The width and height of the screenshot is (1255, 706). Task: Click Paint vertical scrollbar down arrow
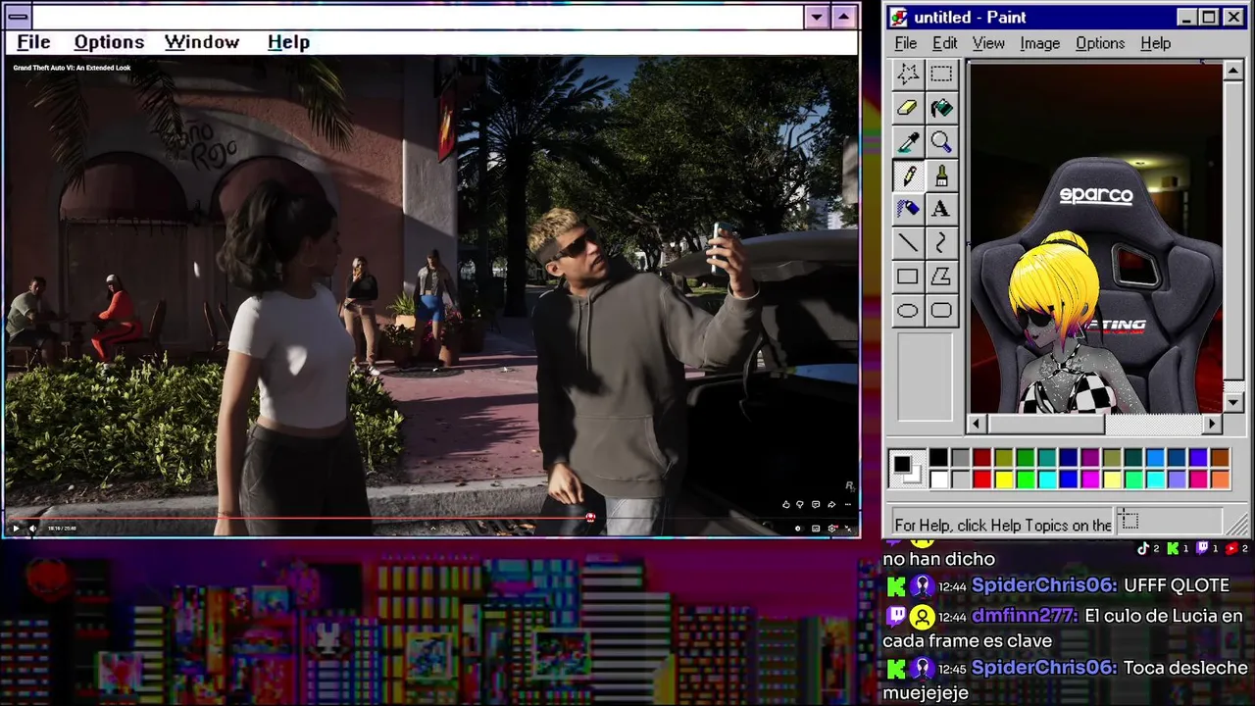tap(1233, 402)
